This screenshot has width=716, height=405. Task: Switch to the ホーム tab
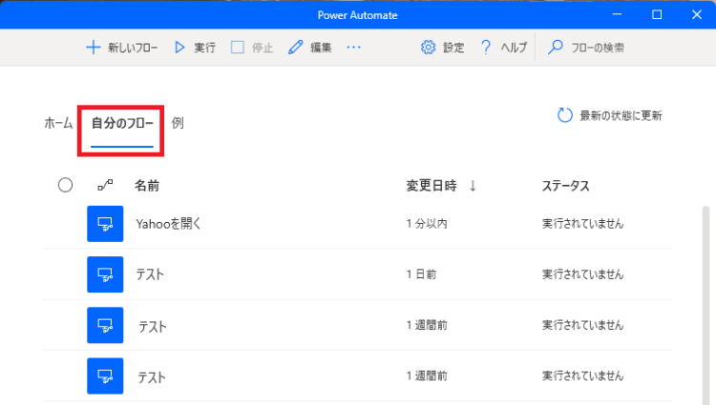click(x=58, y=123)
